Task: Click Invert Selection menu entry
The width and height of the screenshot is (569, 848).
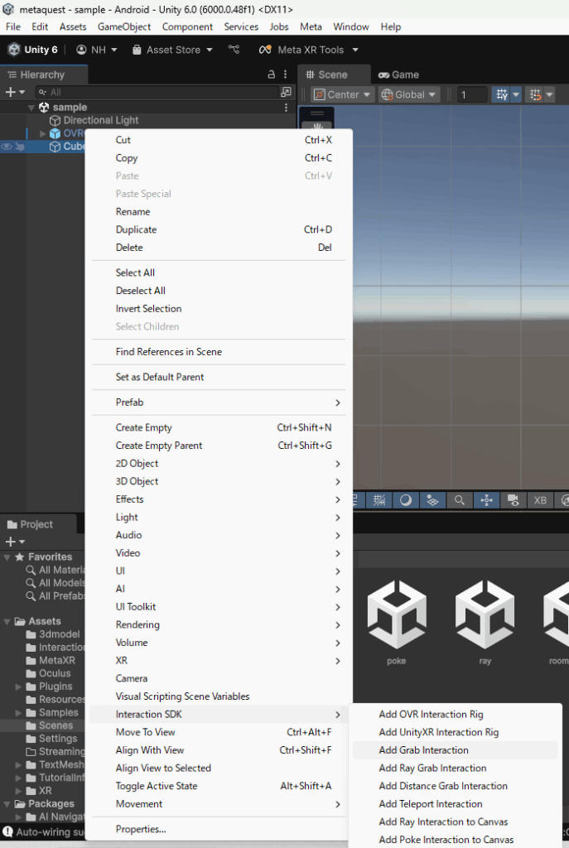Action: tap(219, 308)
